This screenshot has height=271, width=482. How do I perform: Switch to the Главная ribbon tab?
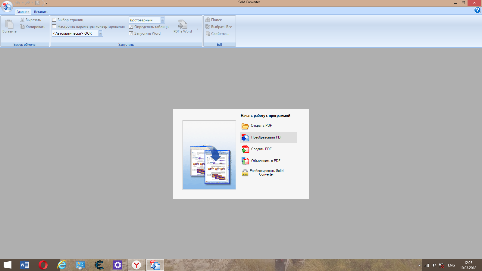(23, 12)
